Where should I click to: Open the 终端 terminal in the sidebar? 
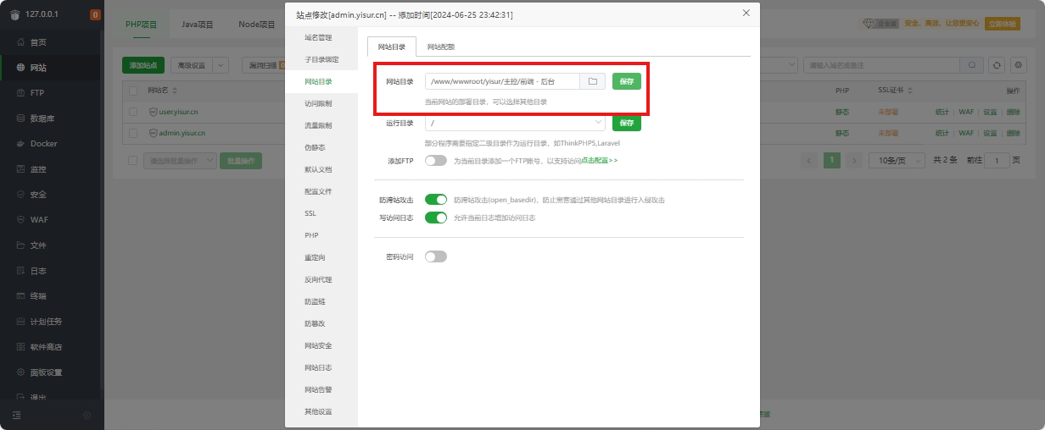pyautogui.click(x=20, y=296)
